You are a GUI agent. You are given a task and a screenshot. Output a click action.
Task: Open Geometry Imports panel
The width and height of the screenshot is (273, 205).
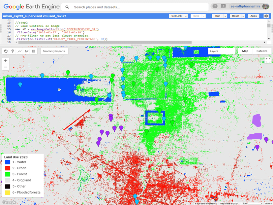(x=54, y=51)
